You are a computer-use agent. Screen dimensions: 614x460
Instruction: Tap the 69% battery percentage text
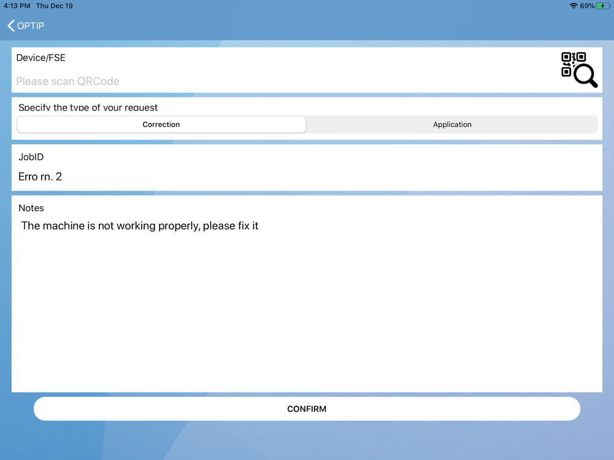(587, 6)
